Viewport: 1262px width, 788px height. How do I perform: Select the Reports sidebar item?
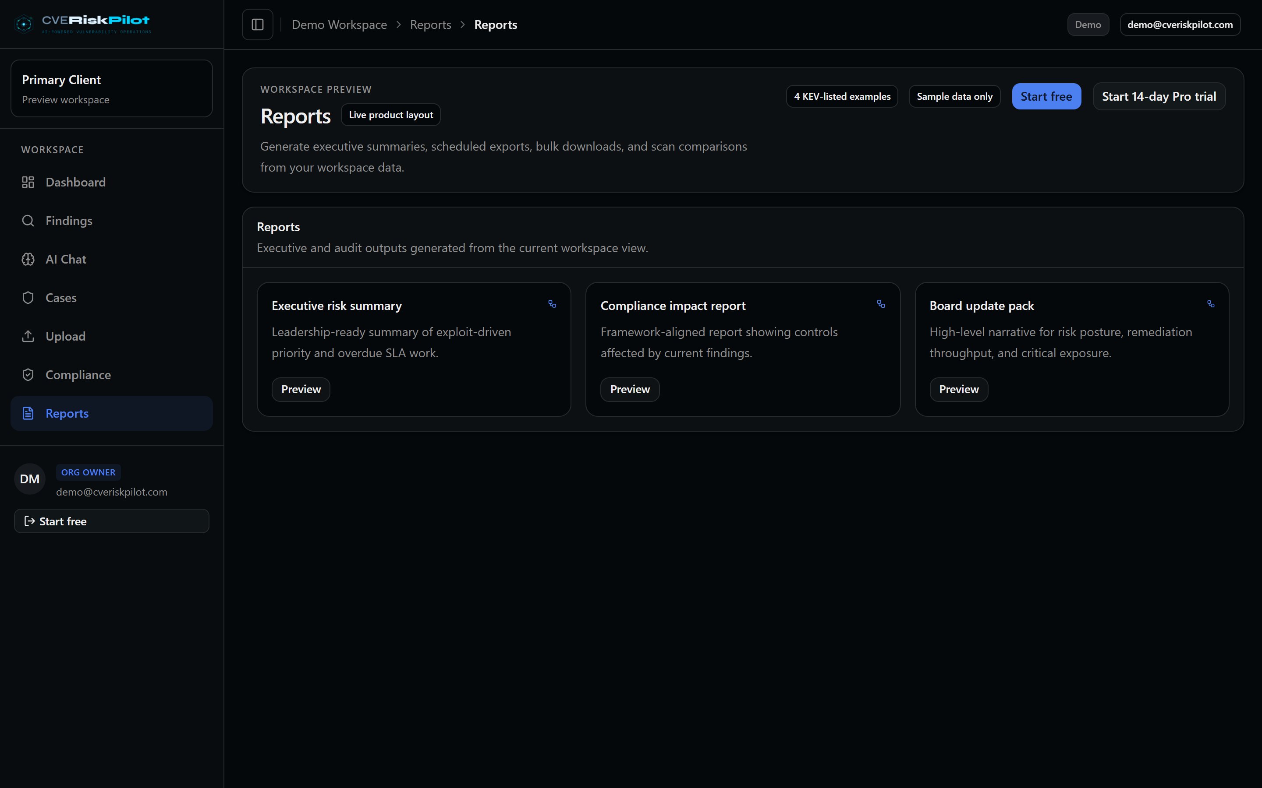[112, 413]
